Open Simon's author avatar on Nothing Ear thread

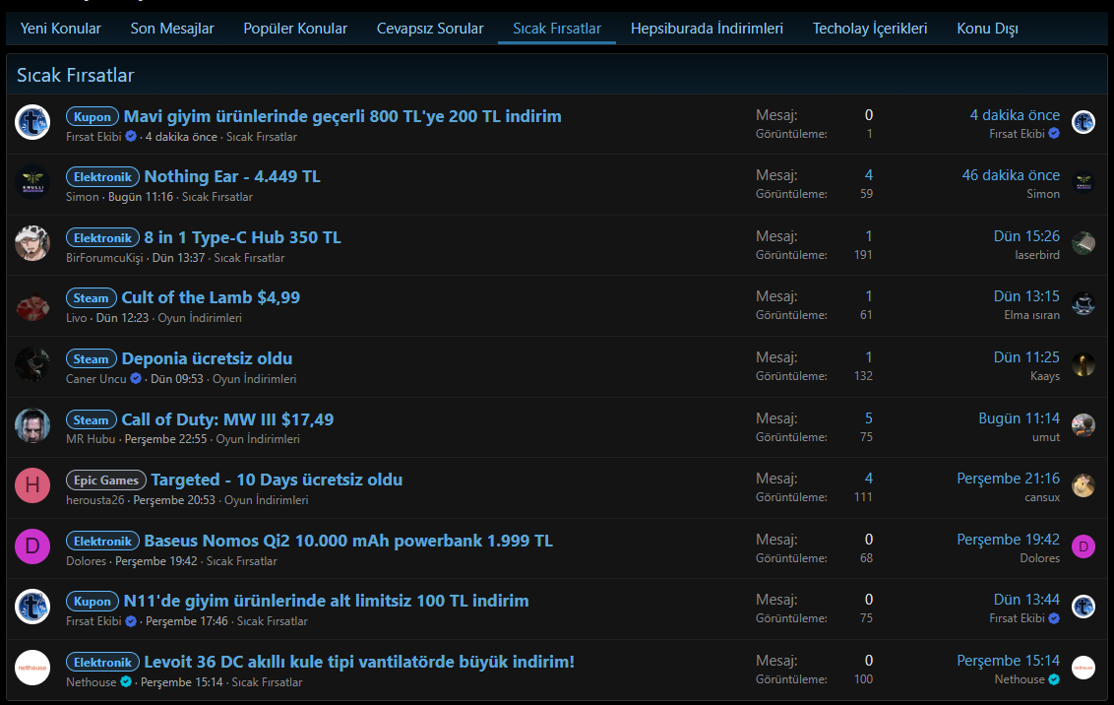click(x=32, y=182)
